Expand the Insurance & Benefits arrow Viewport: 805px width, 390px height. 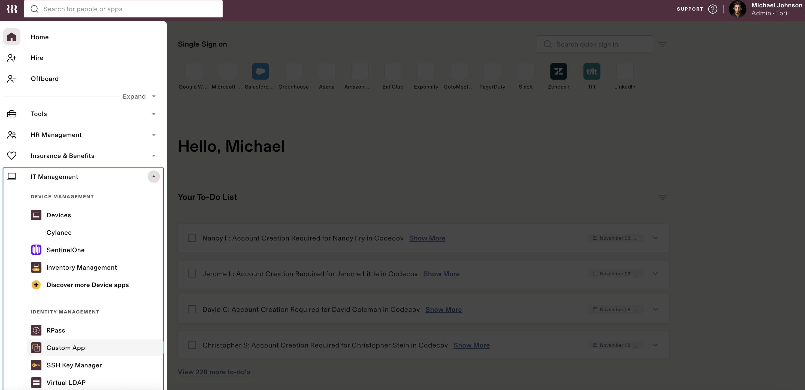click(x=154, y=156)
